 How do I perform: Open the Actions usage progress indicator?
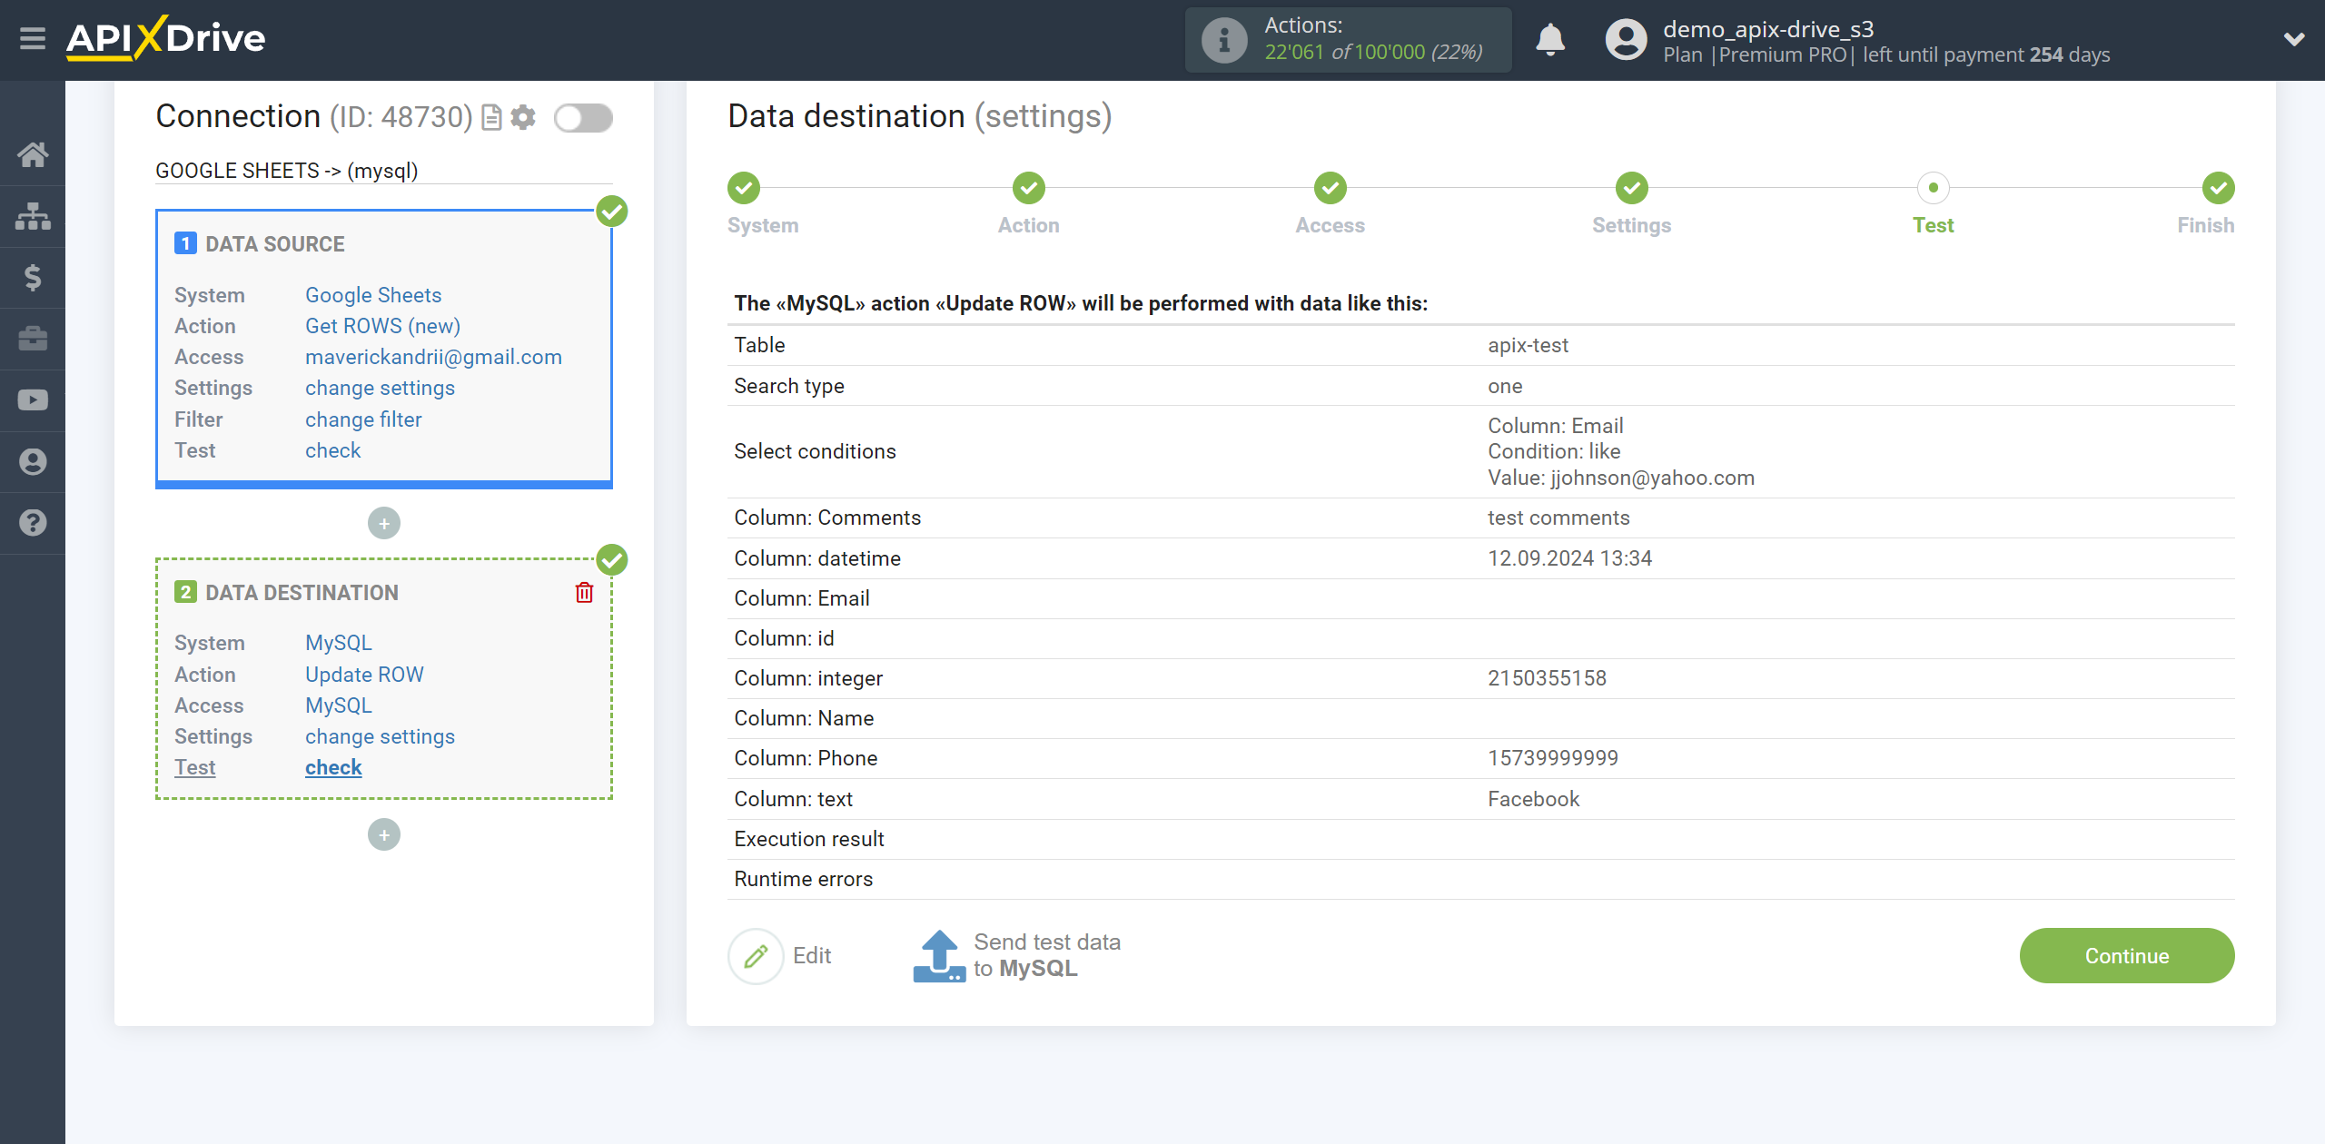1348,40
